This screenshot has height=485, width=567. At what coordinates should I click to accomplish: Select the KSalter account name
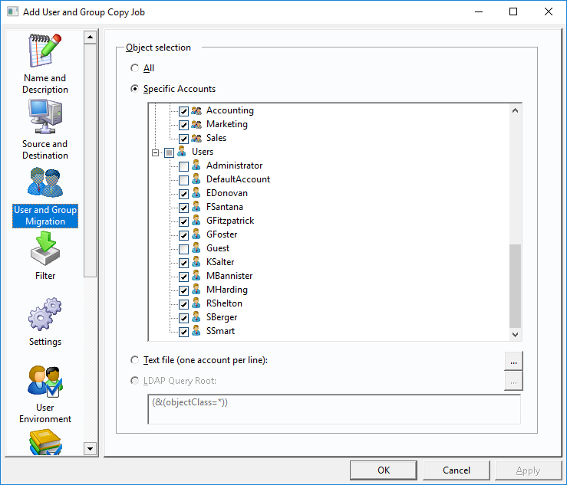(220, 262)
